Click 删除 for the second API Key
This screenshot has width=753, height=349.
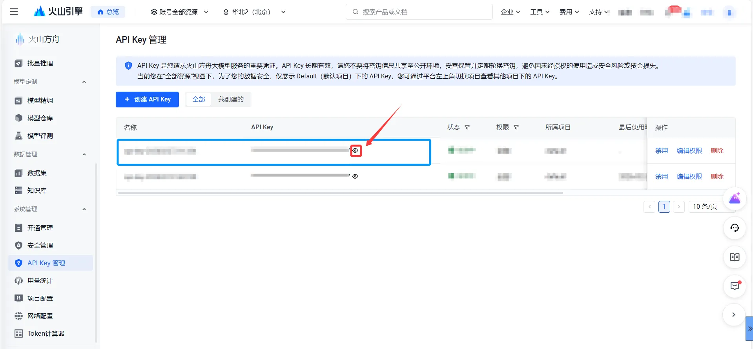(717, 176)
